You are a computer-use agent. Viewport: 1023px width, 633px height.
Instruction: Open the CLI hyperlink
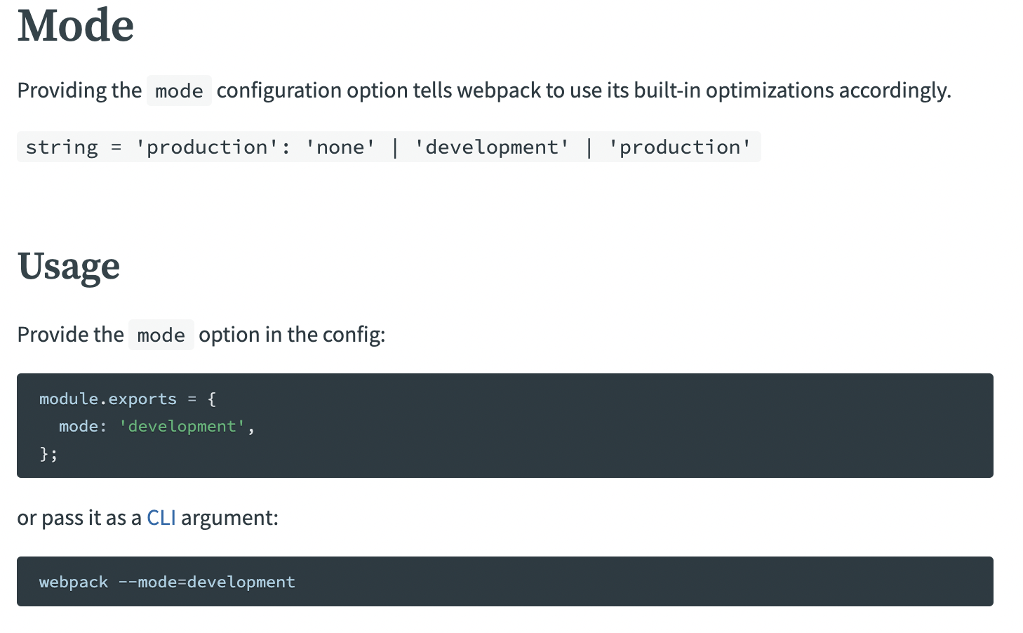(161, 517)
